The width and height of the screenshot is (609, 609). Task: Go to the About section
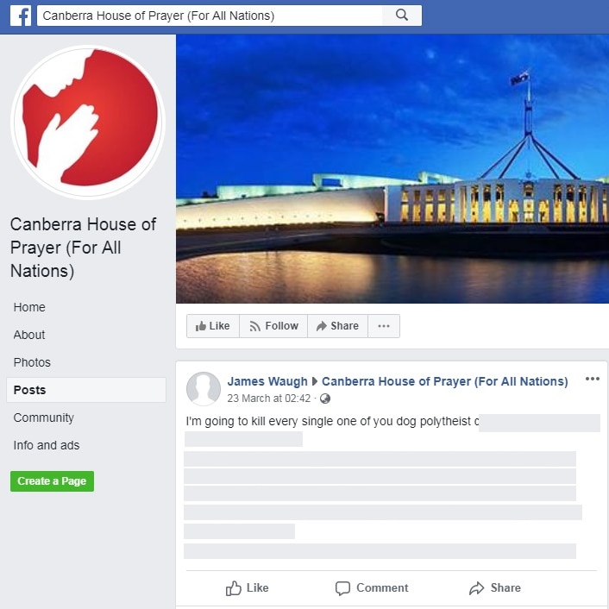click(x=29, y=335)
